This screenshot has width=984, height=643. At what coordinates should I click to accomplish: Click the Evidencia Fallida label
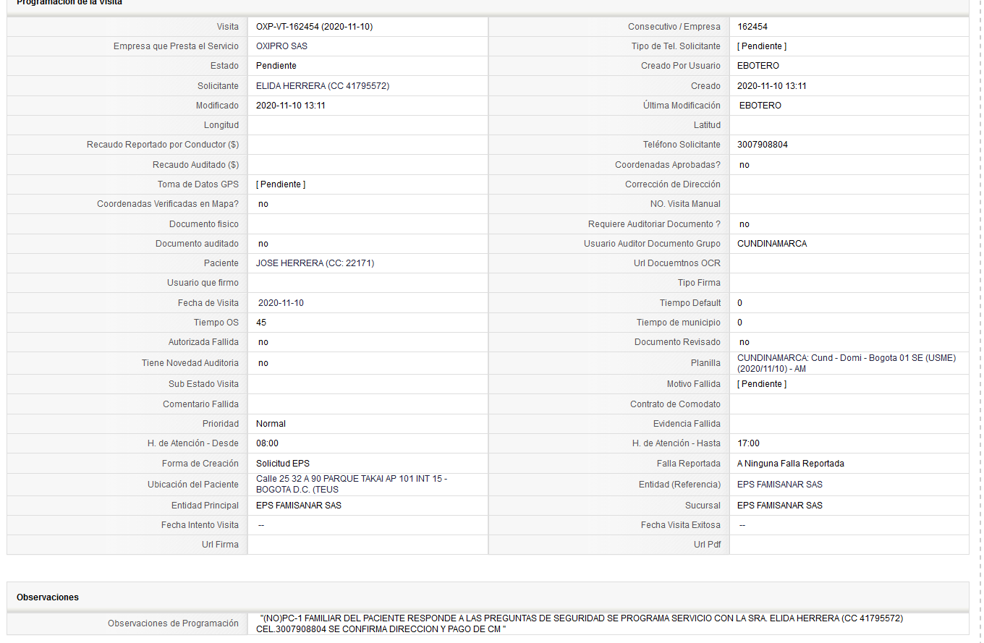(x=687, y=424)
